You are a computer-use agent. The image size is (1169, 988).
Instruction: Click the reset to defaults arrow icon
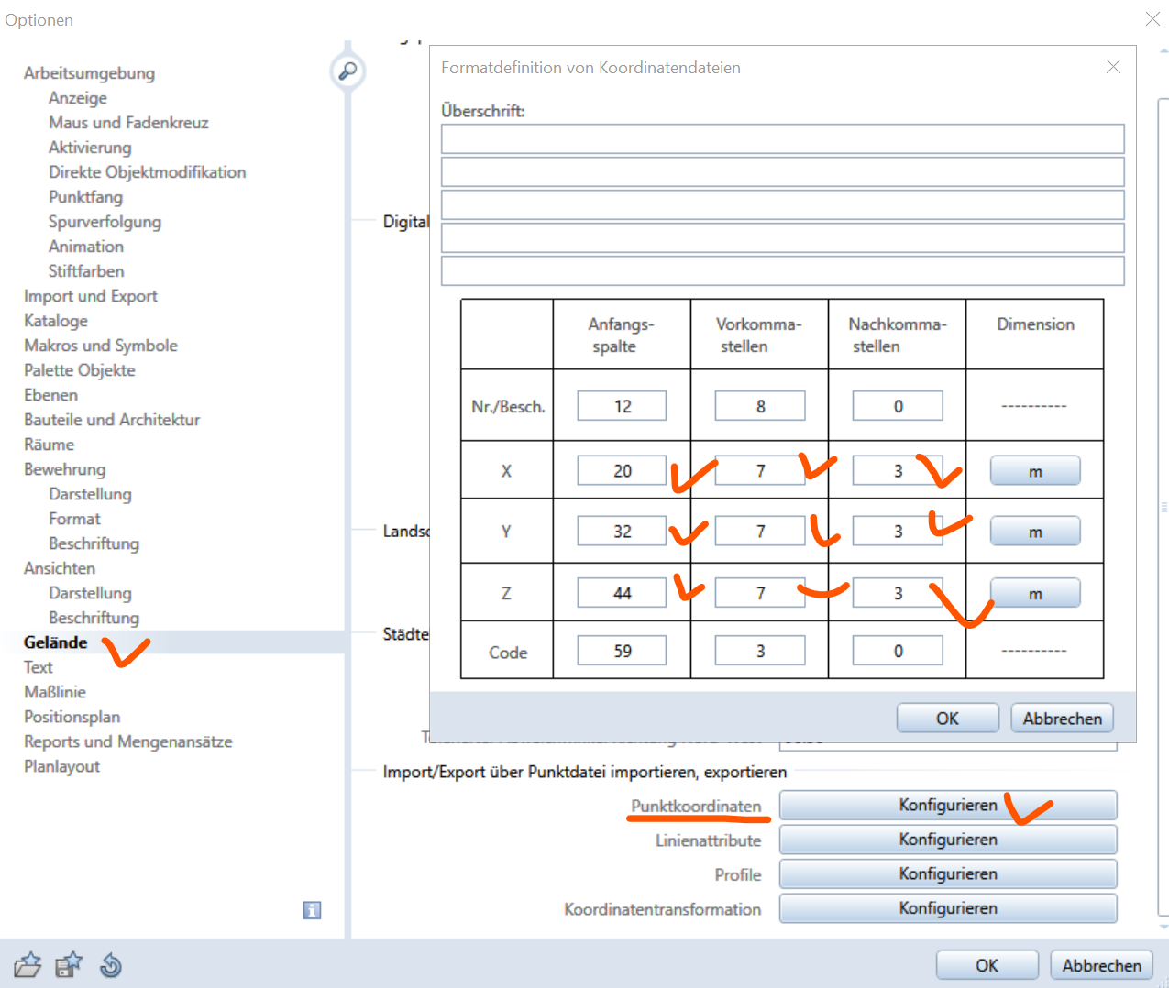(111, 965)
